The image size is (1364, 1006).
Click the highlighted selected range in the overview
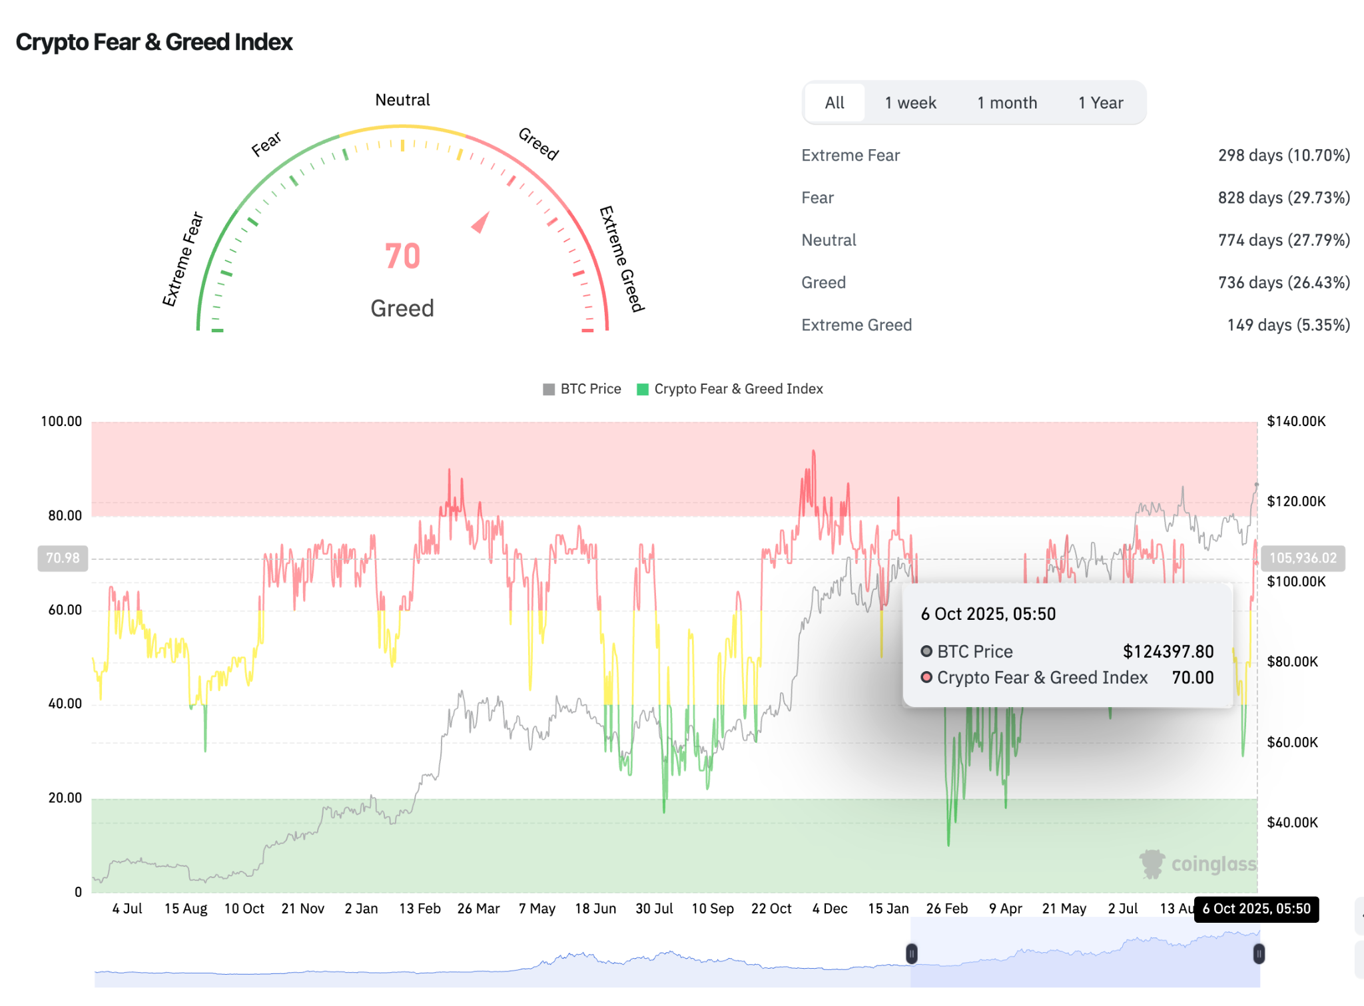coord(1084,959)
